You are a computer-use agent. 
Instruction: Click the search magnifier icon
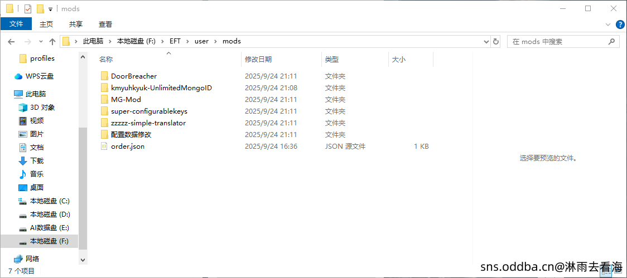(611, 41)
